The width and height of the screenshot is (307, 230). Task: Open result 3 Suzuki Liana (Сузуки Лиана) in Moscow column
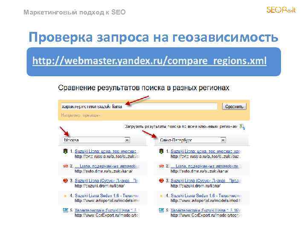[107, 181]
